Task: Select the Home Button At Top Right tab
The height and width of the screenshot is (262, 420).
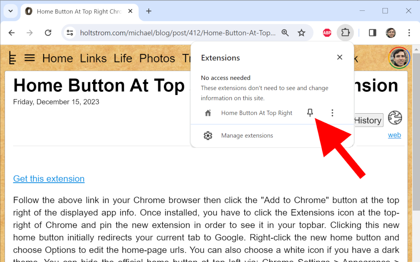Action: pyautogui.click(x=79, y=11)
